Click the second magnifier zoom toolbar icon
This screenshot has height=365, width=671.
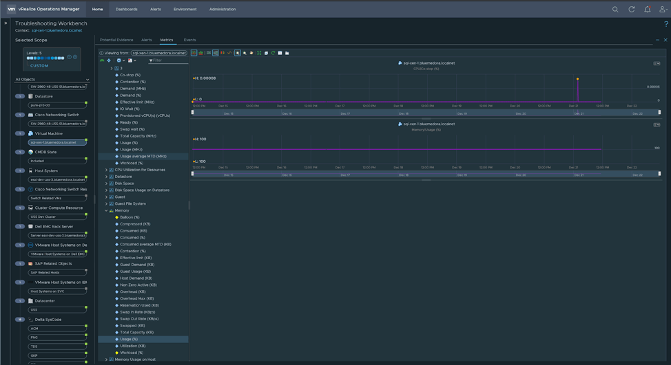pyautogui.click(x=245, y=53)
